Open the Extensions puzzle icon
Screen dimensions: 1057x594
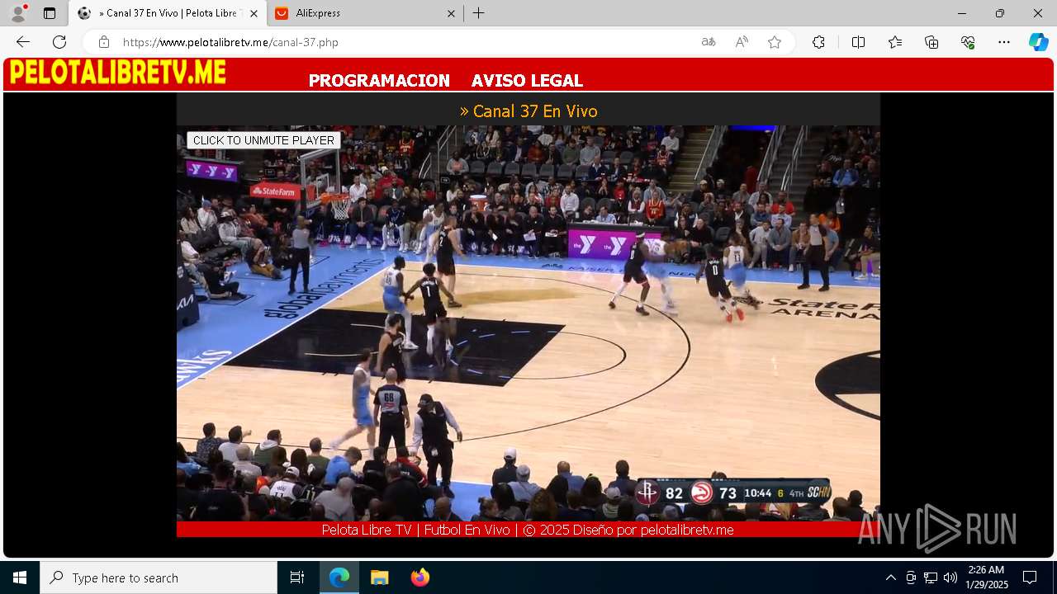click(818, 42)
